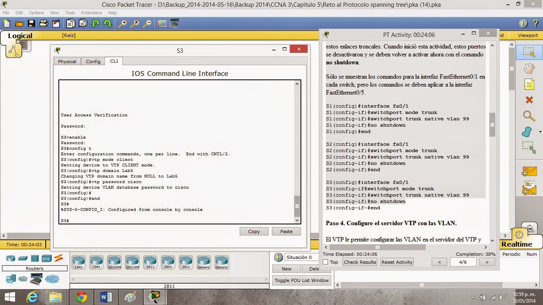This screenshot has height=305, width=543.
Task: Select the Connections lightning bolt icon
Action: tap(58, 258)
